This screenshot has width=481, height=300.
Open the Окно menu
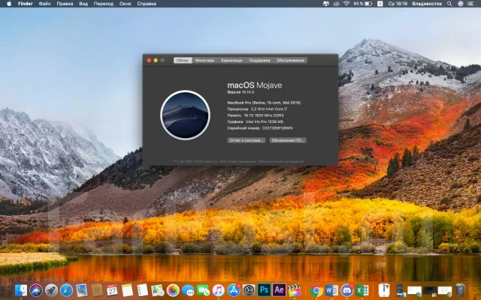126,4
